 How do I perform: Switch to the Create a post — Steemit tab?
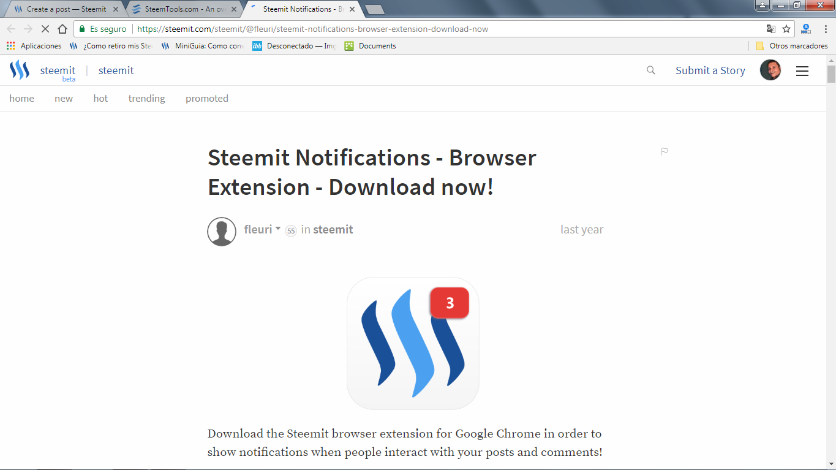[66, 9]
